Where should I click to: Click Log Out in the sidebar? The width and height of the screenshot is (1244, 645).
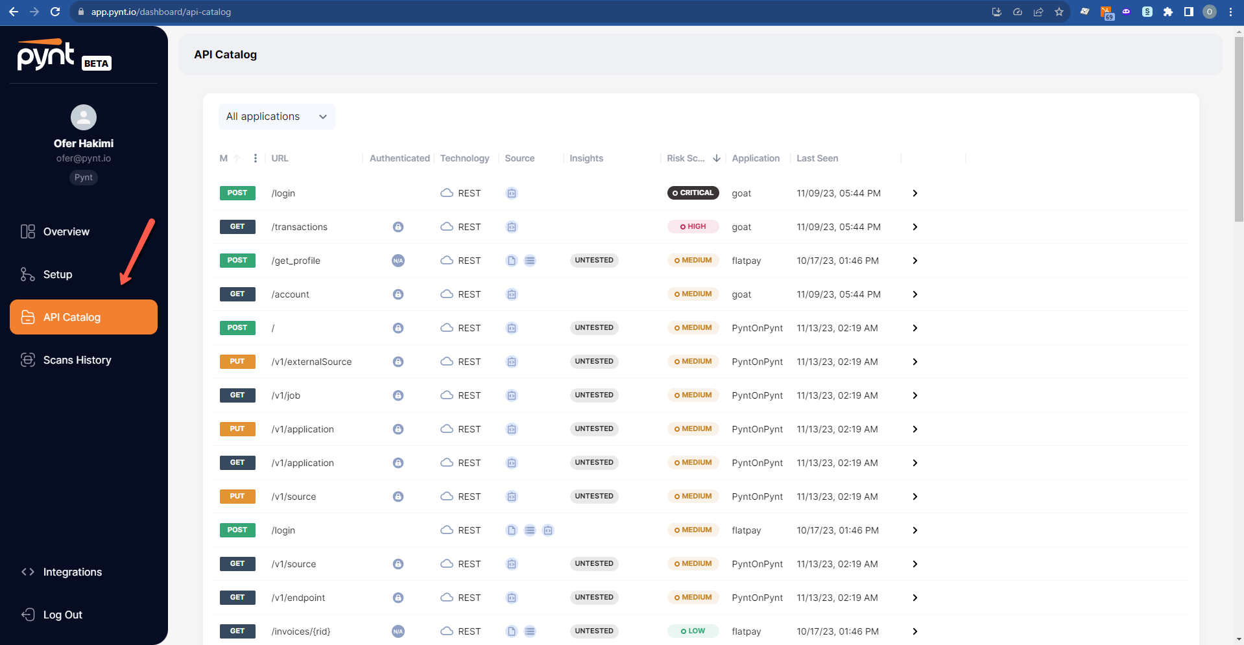click(x=62, y=615)
